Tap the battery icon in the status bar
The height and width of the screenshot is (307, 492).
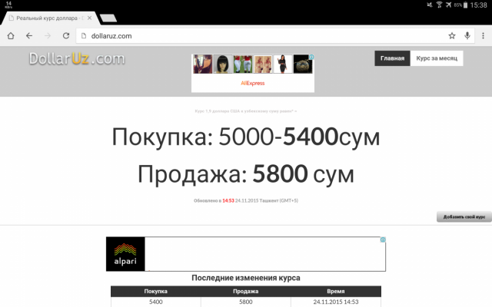466,5
